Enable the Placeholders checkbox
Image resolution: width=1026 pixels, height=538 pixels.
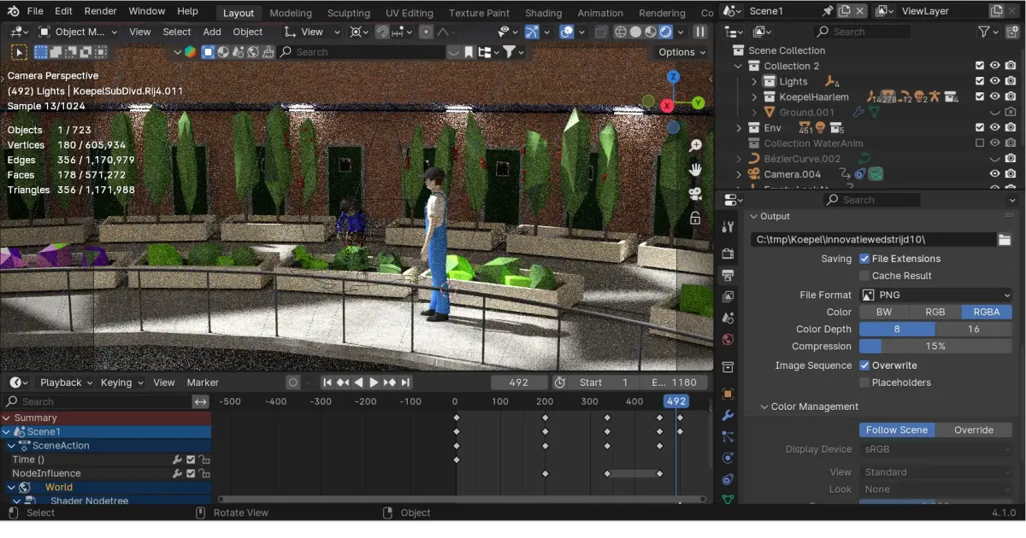(864, 383)
